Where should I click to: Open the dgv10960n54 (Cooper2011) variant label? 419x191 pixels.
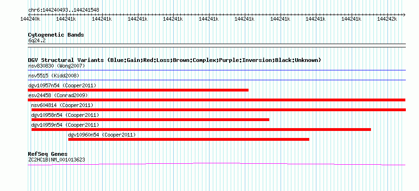(102, 135)
